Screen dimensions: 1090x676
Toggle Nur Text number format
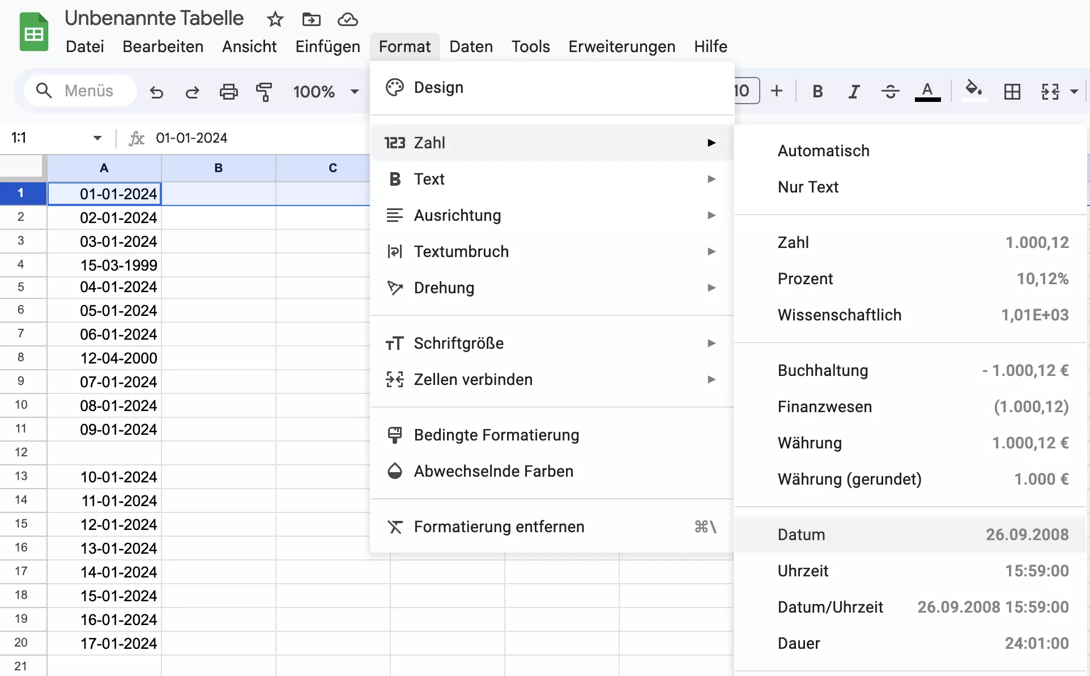tap(808, 186)
